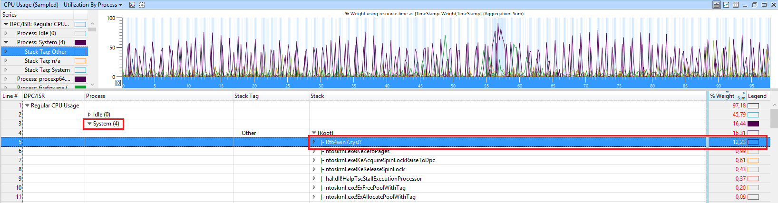Expand the hal.dll!HalpTscStallExecutionProcessor row
Screen dimensions: 778x203
(x=314, y=179)
